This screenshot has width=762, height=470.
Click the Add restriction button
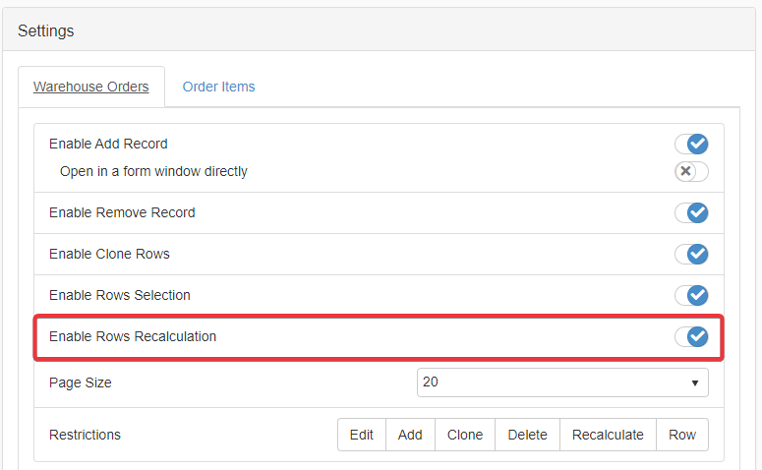[x=411, y=435]
